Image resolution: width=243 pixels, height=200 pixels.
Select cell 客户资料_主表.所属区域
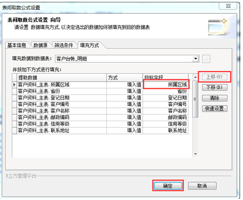[x=62, y=85]
